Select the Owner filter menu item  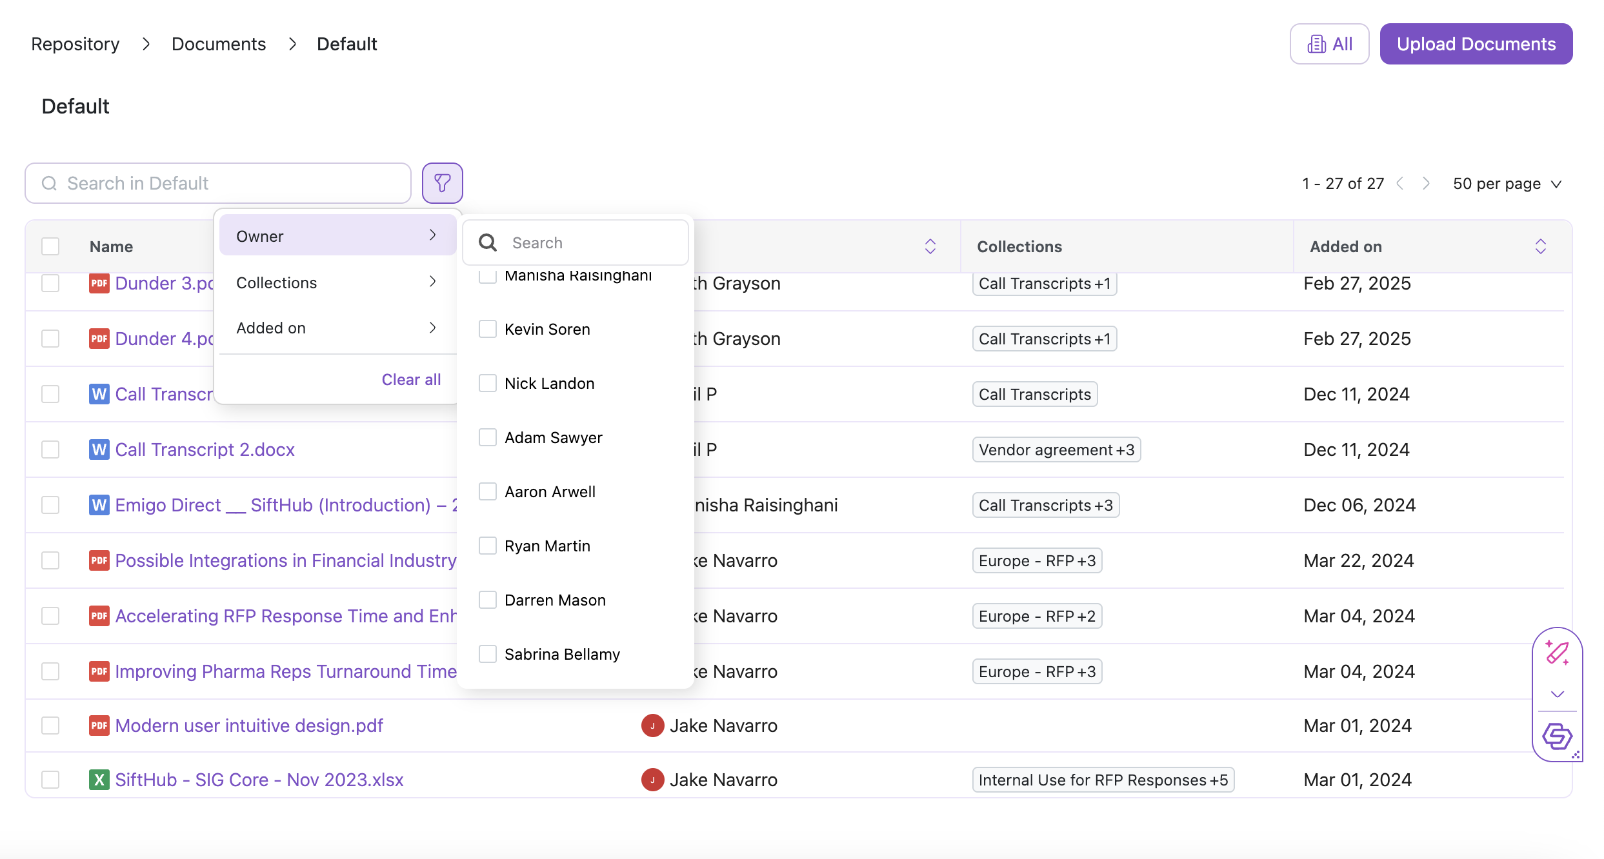(337, 236)
